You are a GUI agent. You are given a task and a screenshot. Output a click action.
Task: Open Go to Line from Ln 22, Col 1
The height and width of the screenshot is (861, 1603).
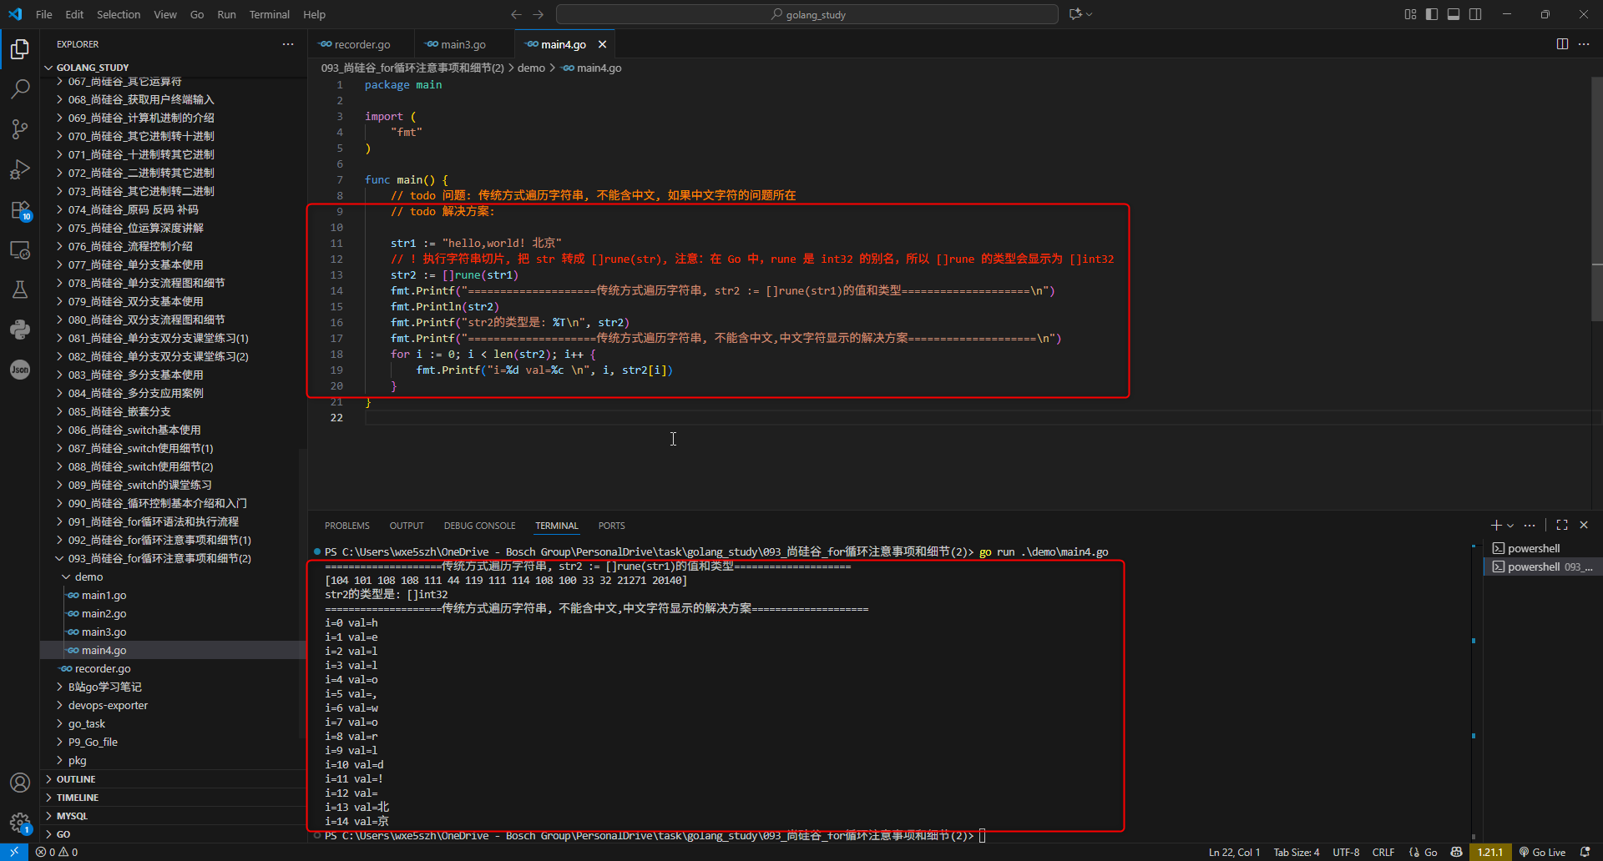coord(1234,852)
